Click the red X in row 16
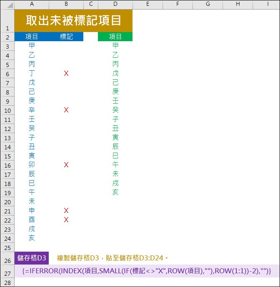The height and width of the screenshot is (287, 280). 66,165
